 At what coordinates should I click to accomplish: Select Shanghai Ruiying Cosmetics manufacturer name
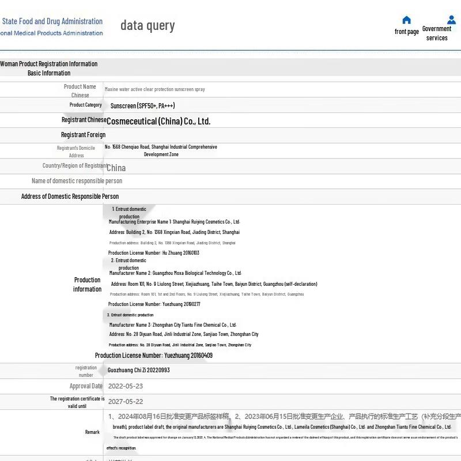coord(175,222)
